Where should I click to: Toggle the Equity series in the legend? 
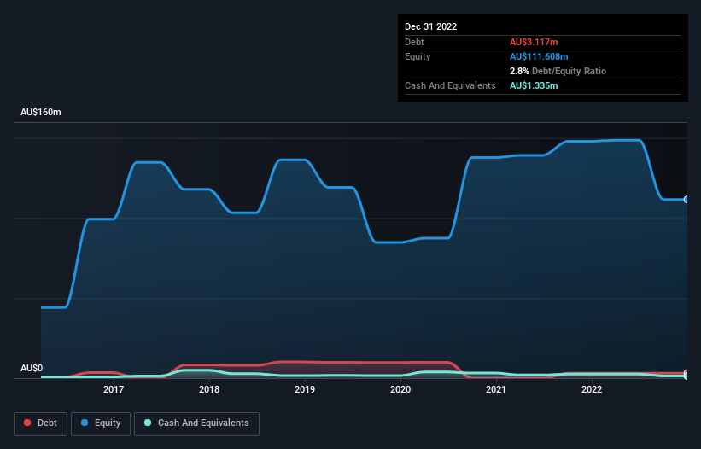[x=101, y=423]
